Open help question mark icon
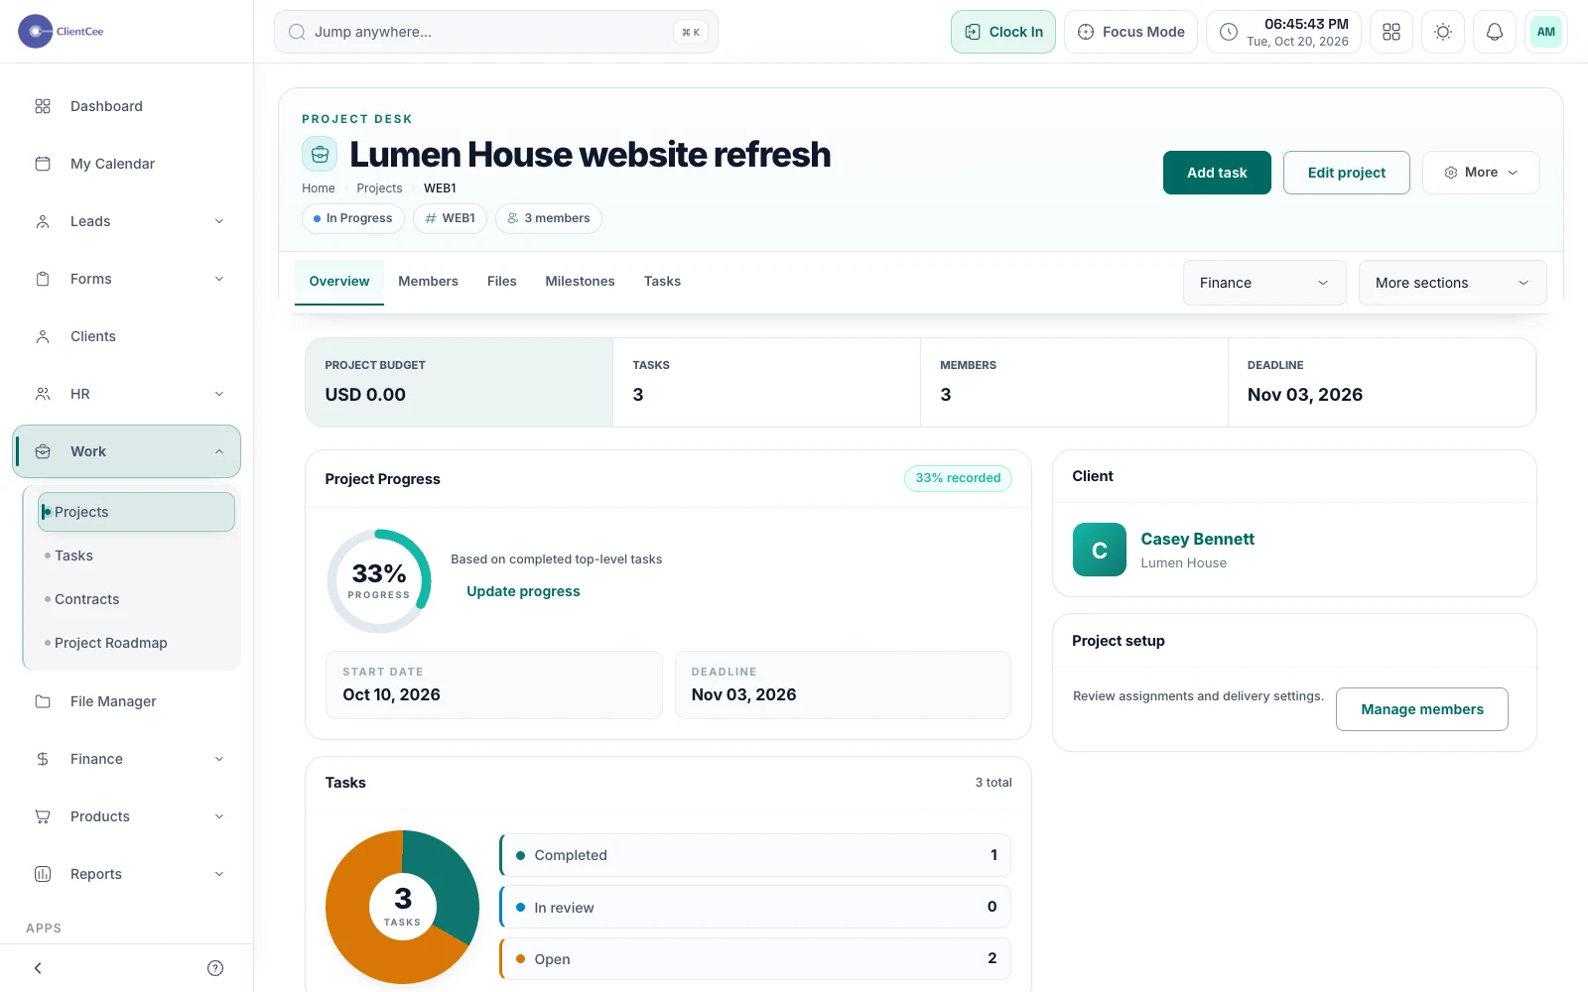Image resolution: width=1588 pixels, height=992 pixels. click(x=215, y=968)
